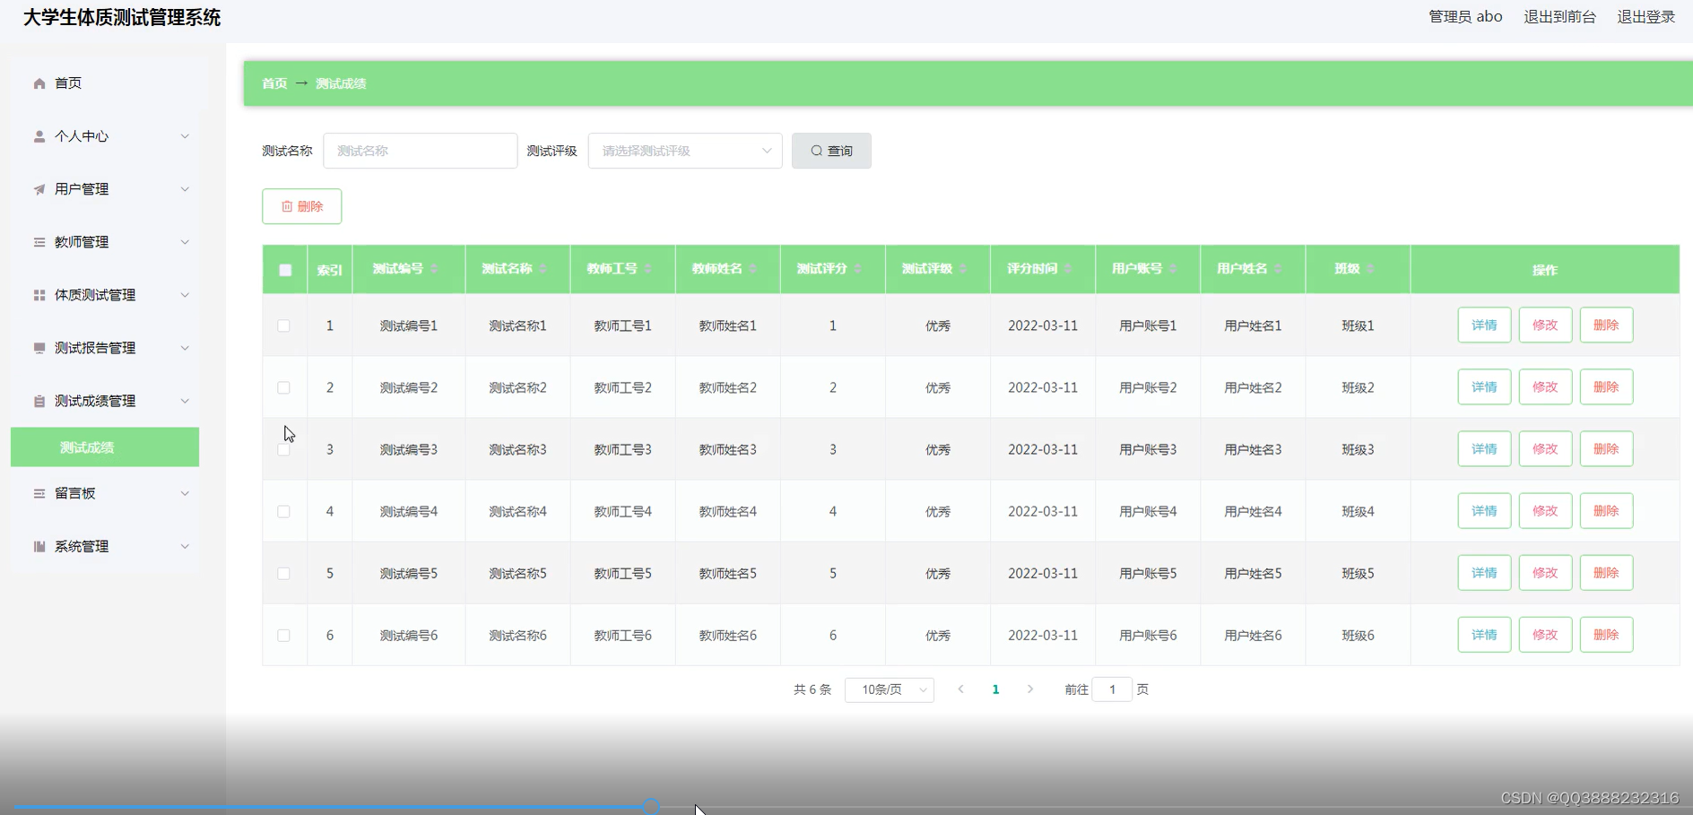Image resolution: width=1693 pixels, height=815 pixels.
Task: Select the 测试成绩 submenu item
Action: (x=105, y=447)
